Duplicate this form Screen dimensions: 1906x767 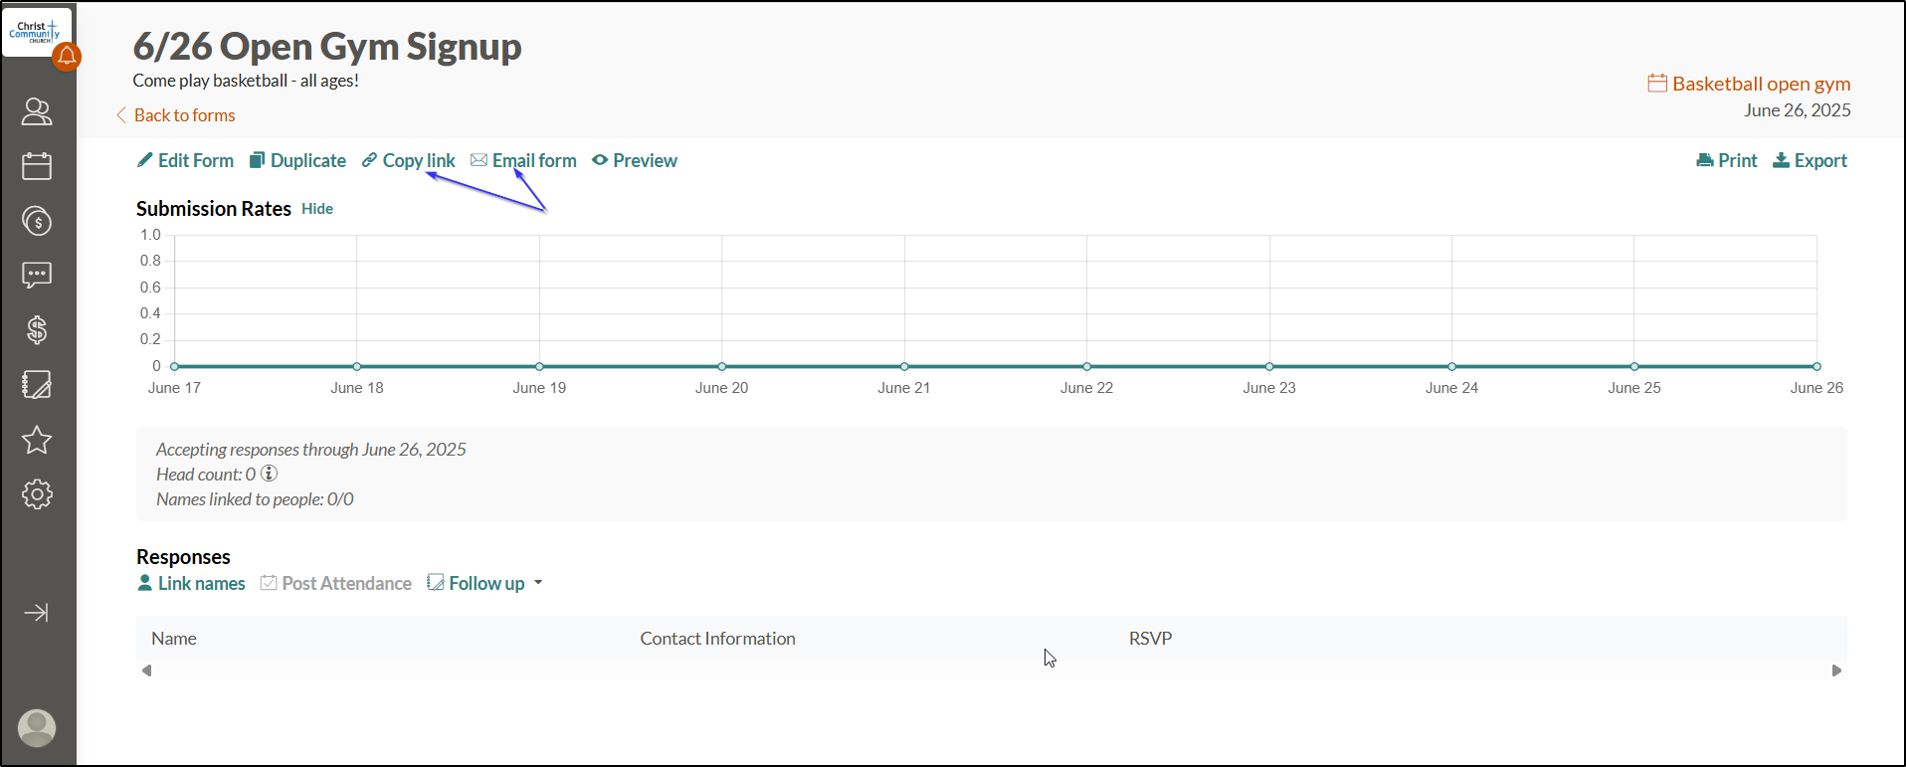click(x=297, y=160)
